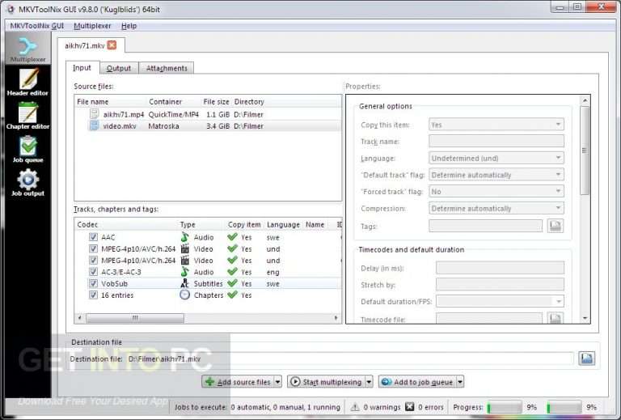
Task: Uncheck the 16 entries chapters checkbox
Action: point(93,295)
